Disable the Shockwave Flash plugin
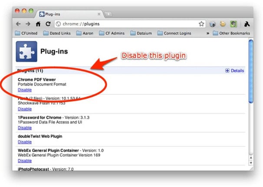263x187 pixels. coord(25,109)
